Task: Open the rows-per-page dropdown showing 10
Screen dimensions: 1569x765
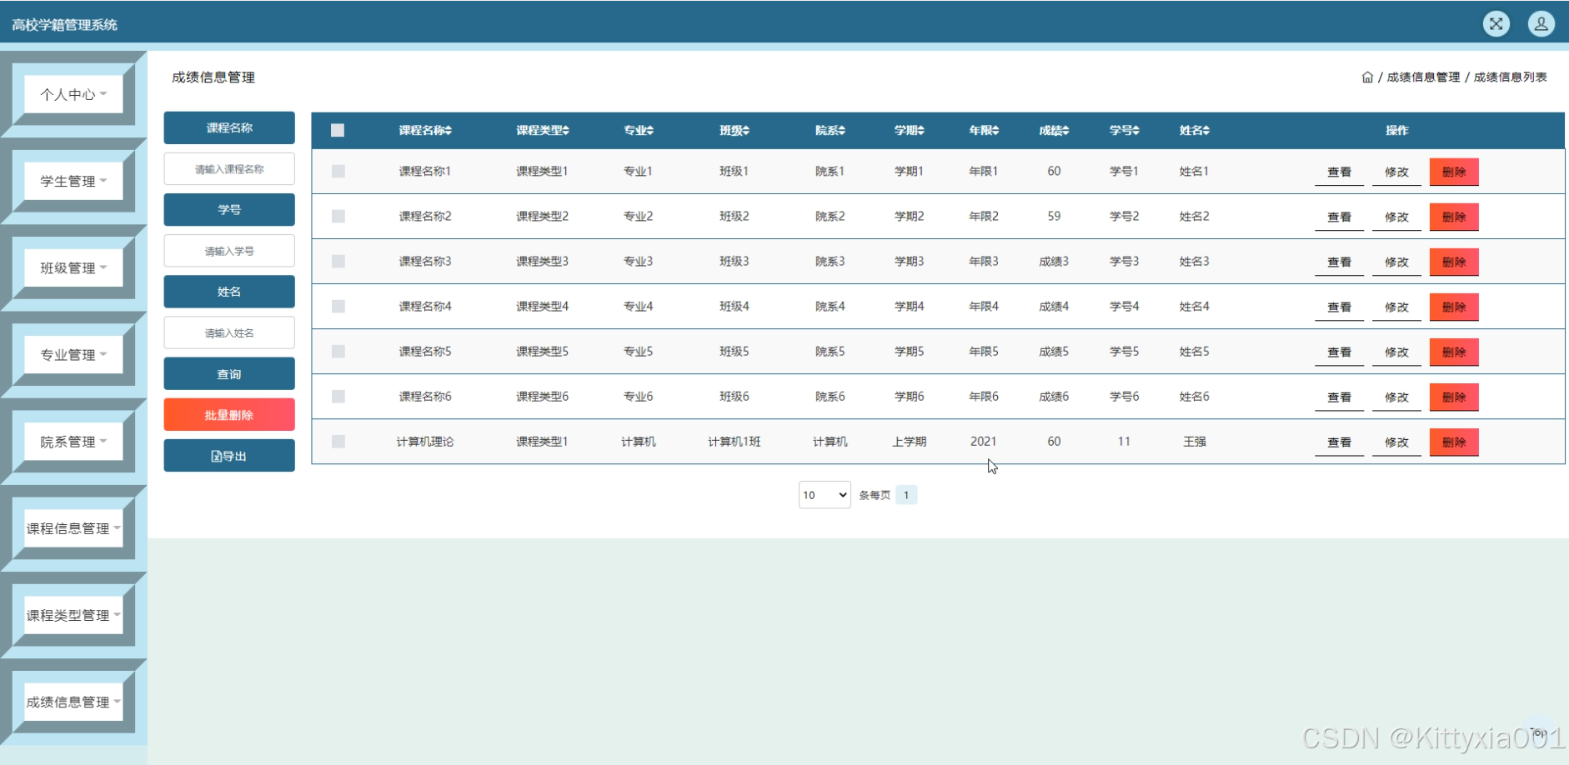Action: 824,495
